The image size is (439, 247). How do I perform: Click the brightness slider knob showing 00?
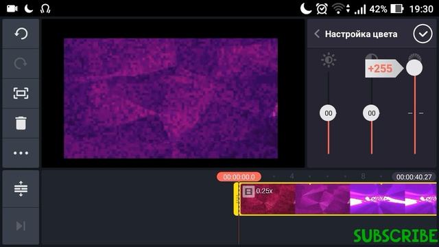(x=328, y=113)
